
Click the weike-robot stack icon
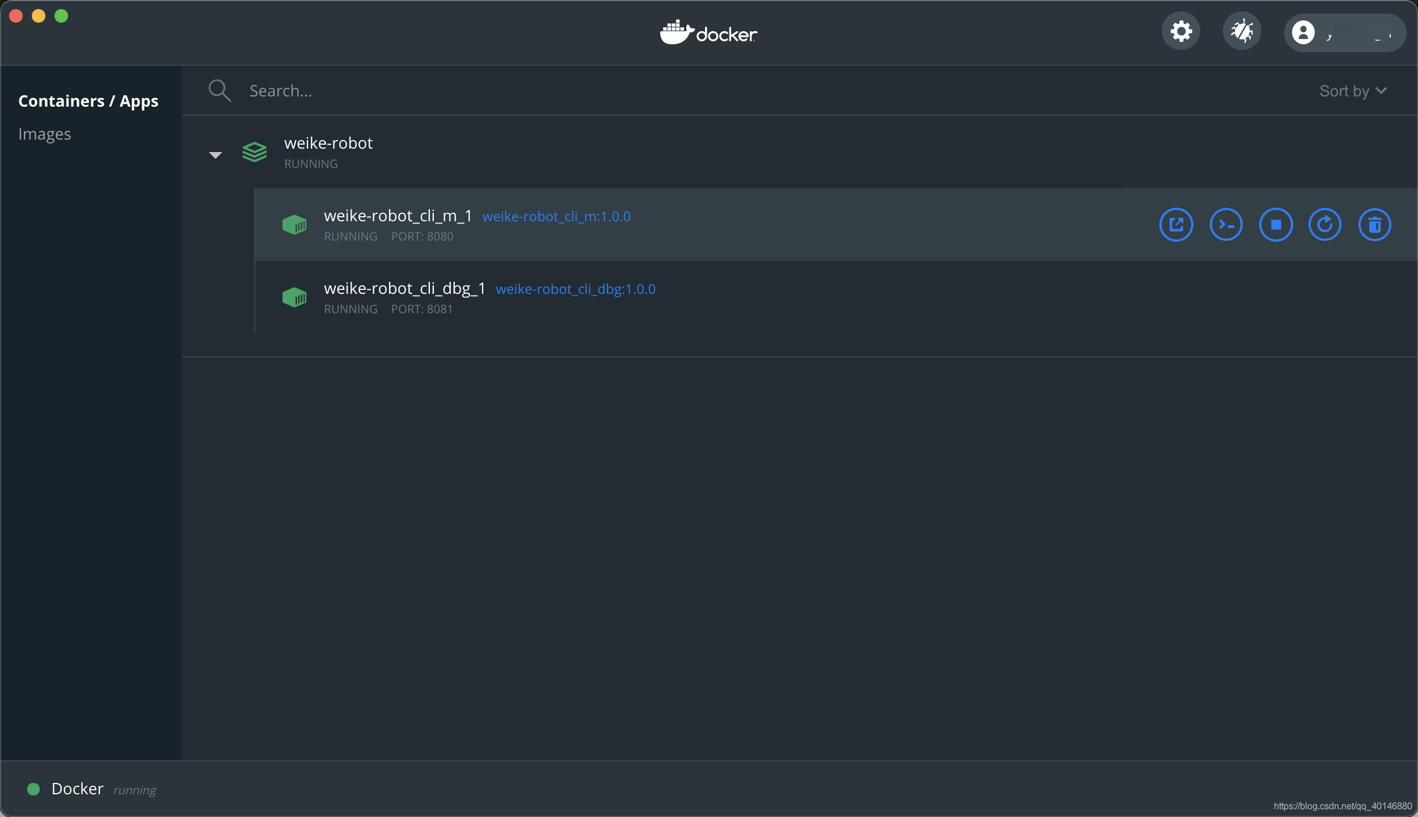(x=254, y=152)
